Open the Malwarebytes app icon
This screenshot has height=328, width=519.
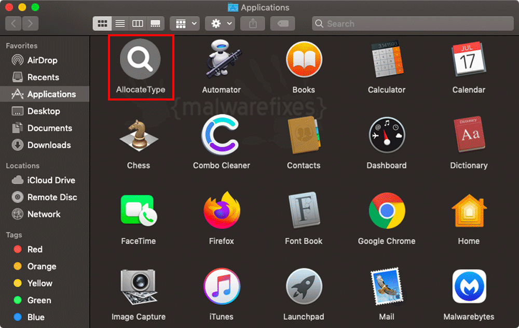pyautogui.click(x=469, y=287)
